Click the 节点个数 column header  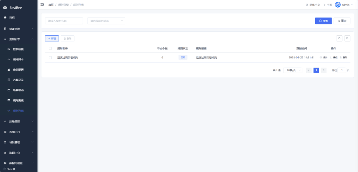(x=162, y=49)
